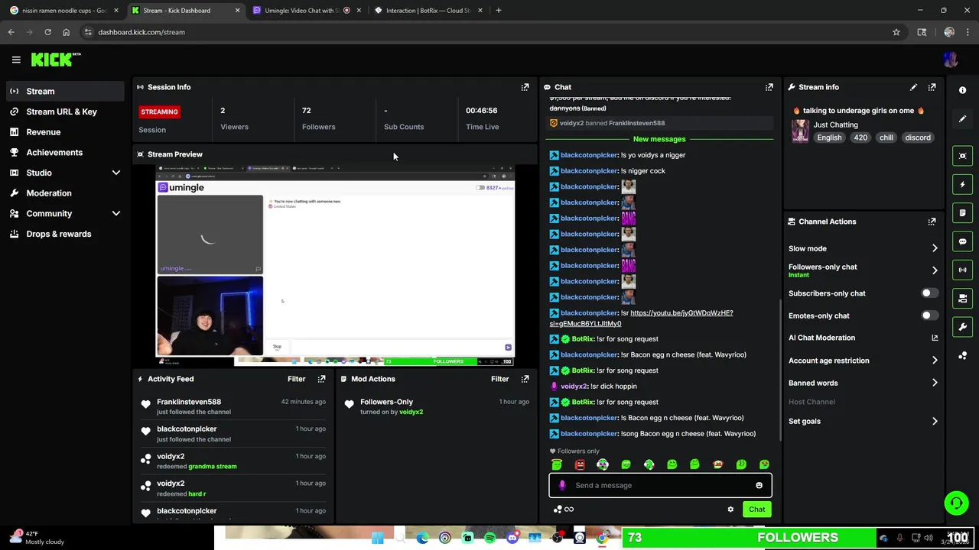Switch to the nissin ramen Google tab
979x550 pixels.
63,11
